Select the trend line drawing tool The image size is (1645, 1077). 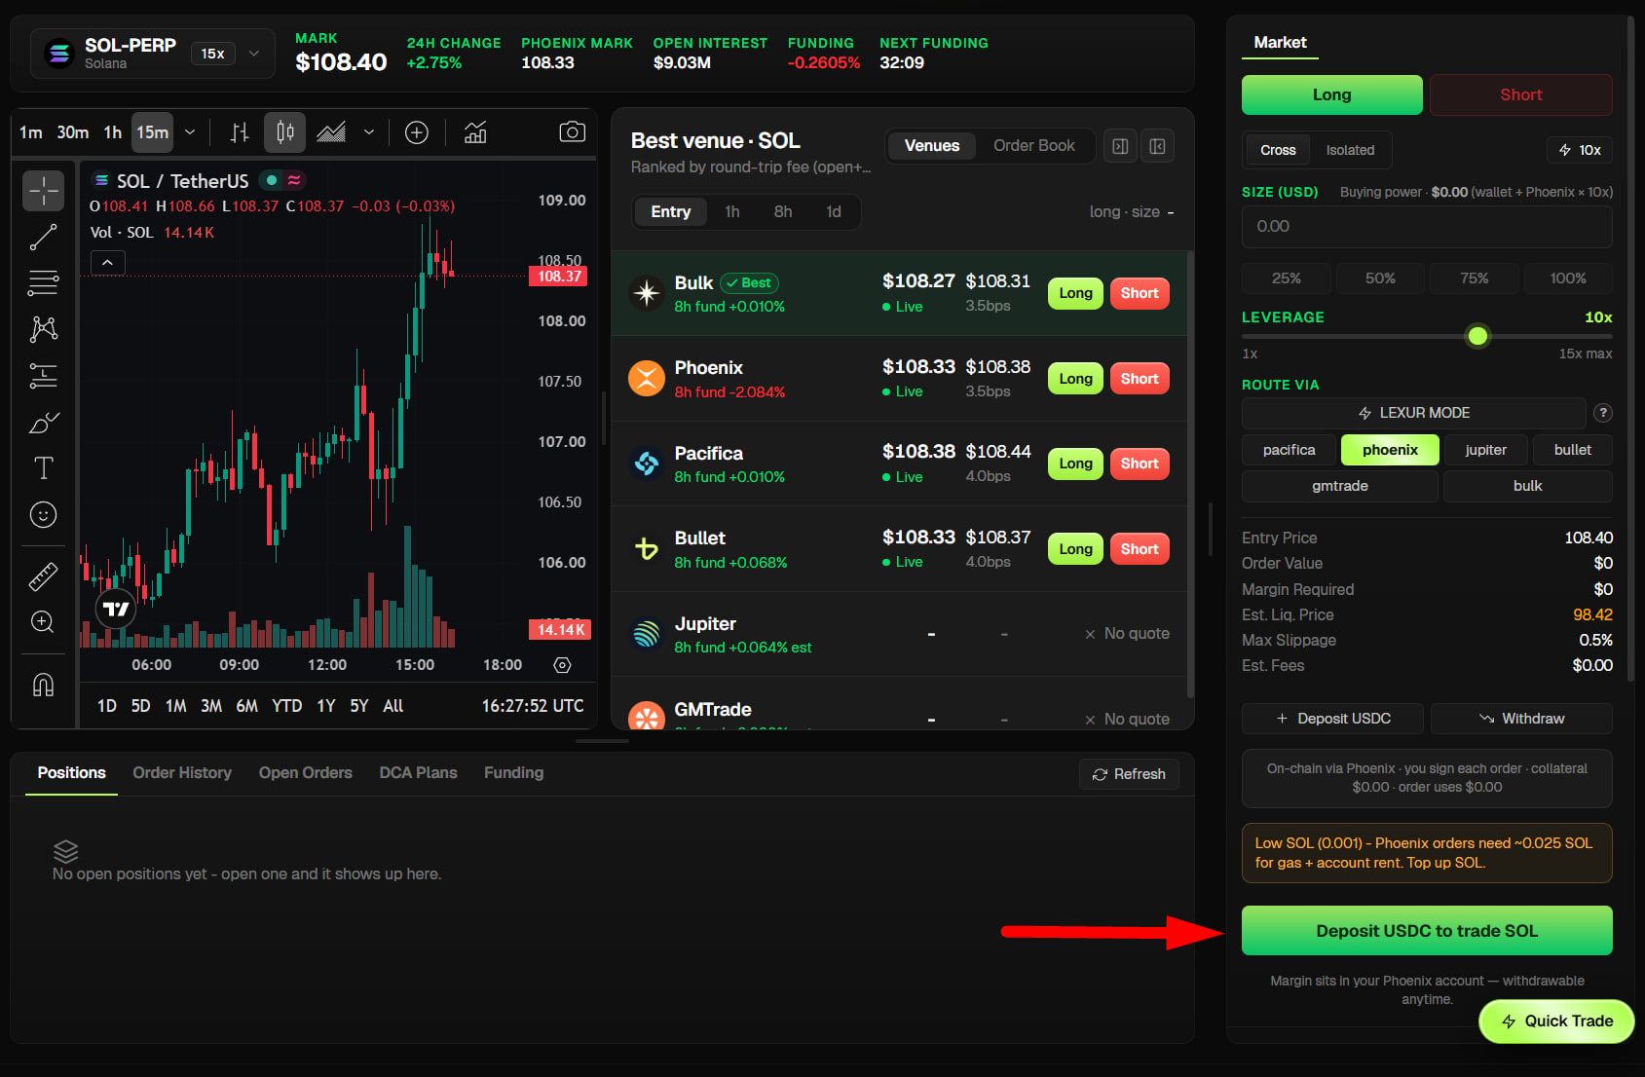tap(43, 237)
